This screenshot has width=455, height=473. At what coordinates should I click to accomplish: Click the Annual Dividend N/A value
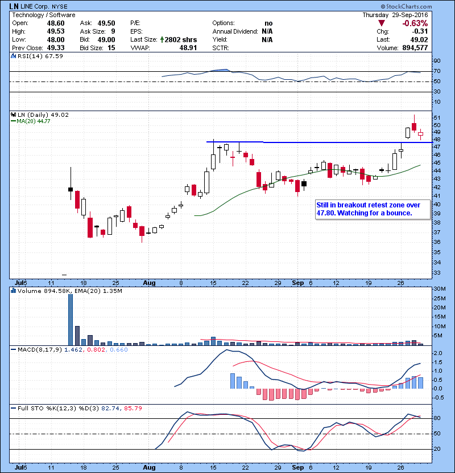[x=267, y=31]
